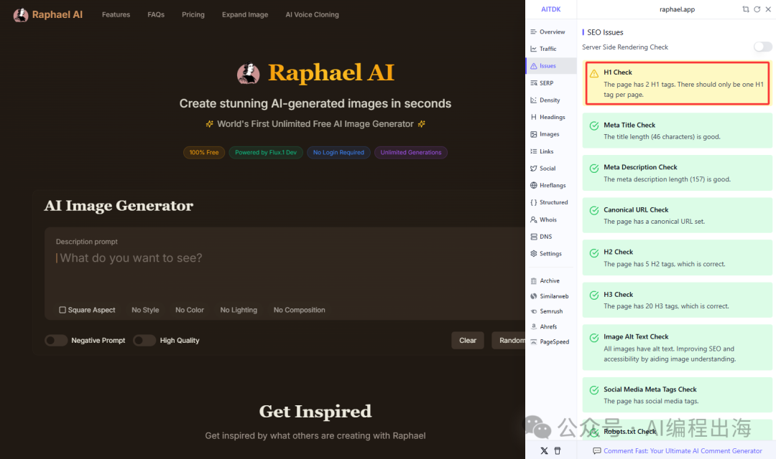Open PageSpeed from the AITDK sidebar
Image resolution: width=776 pixels, height=459 pixels.
(550, 342)
